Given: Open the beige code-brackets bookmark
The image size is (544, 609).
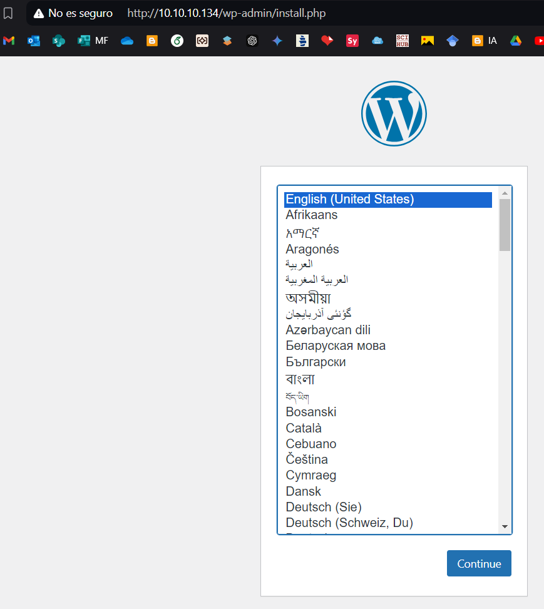Looking at the screenshot, I should coord(202,41).
